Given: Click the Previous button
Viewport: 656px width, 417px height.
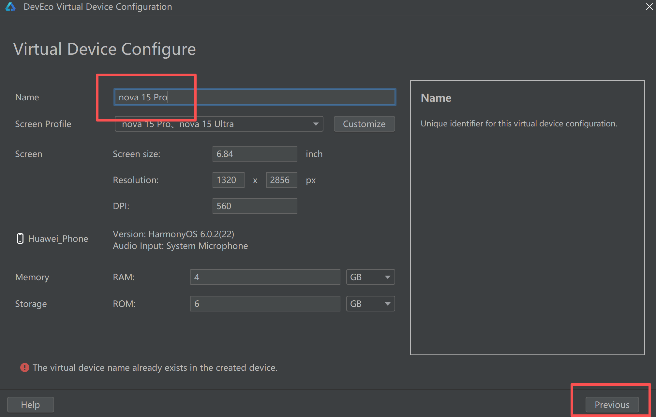Looking at the screenshot, I should click(x=612, y=405).
